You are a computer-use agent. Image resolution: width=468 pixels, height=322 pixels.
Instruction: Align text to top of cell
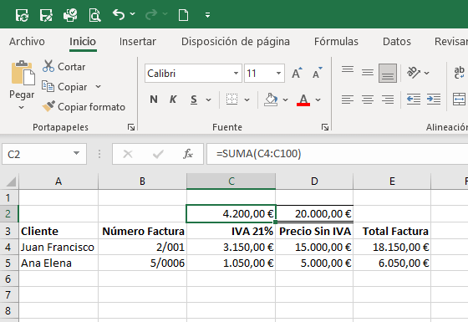[348, 70]
